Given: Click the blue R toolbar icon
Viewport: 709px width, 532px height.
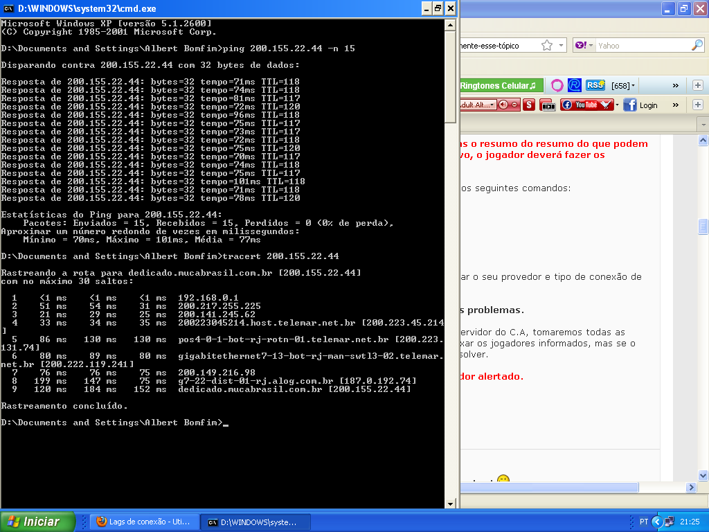Looking at the screenshot, I should 575,85.
